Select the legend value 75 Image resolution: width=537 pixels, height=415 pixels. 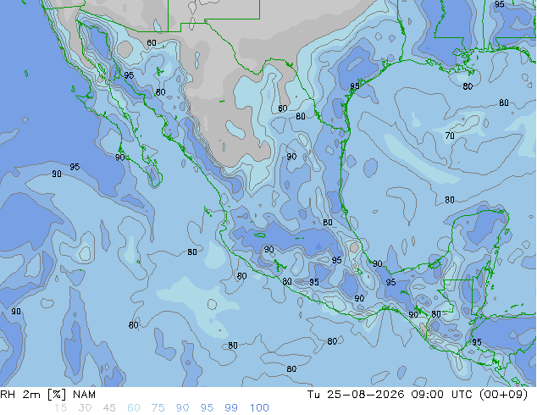click(x=158, y=408)
